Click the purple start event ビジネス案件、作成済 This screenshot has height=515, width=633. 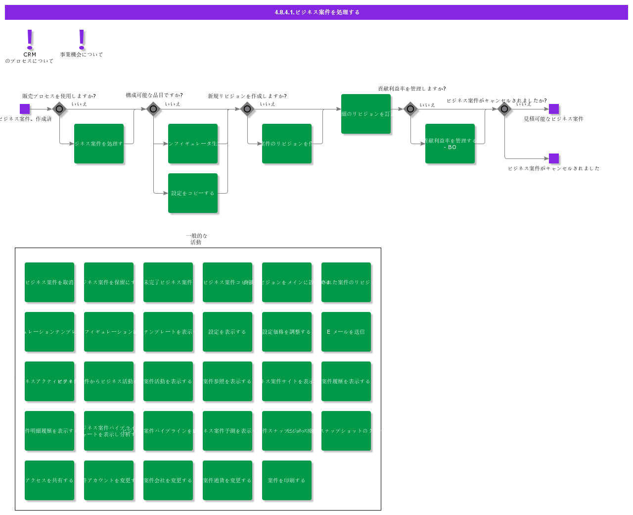pos(25,109)
